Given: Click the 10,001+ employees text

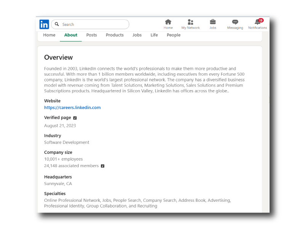Looking at the screenshot, I should [x=63, y=159].
